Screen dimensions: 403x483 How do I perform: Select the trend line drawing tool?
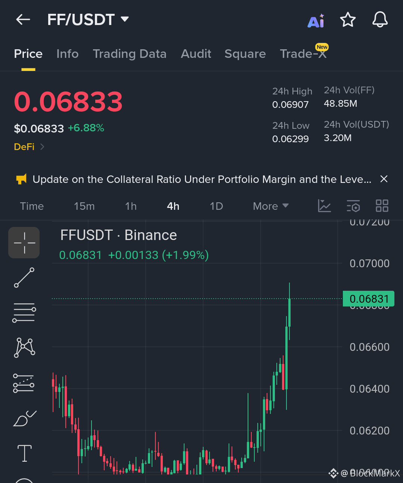coord(24,277)
